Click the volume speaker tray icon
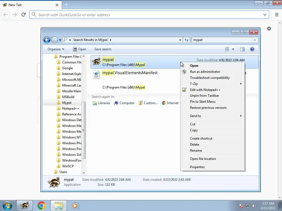This screenshot has height=211, width=282. (254, 206)
